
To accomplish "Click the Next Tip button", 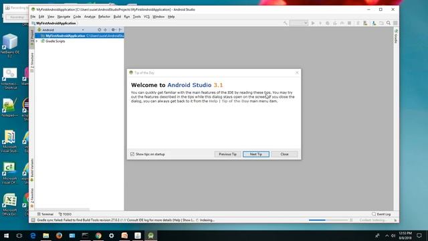I will click(256, 154).
